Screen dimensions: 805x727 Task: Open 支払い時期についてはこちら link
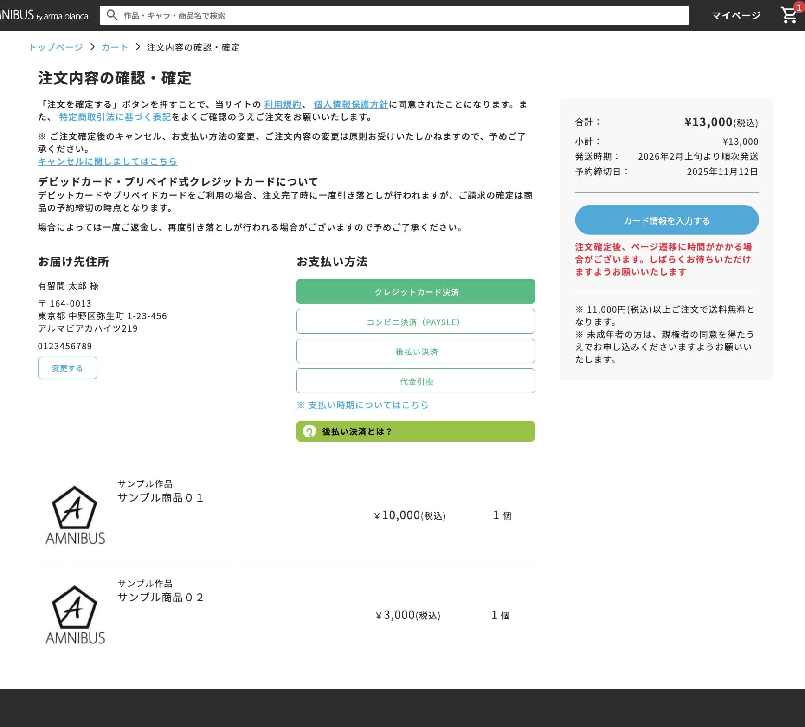click(x=363, y=405)
